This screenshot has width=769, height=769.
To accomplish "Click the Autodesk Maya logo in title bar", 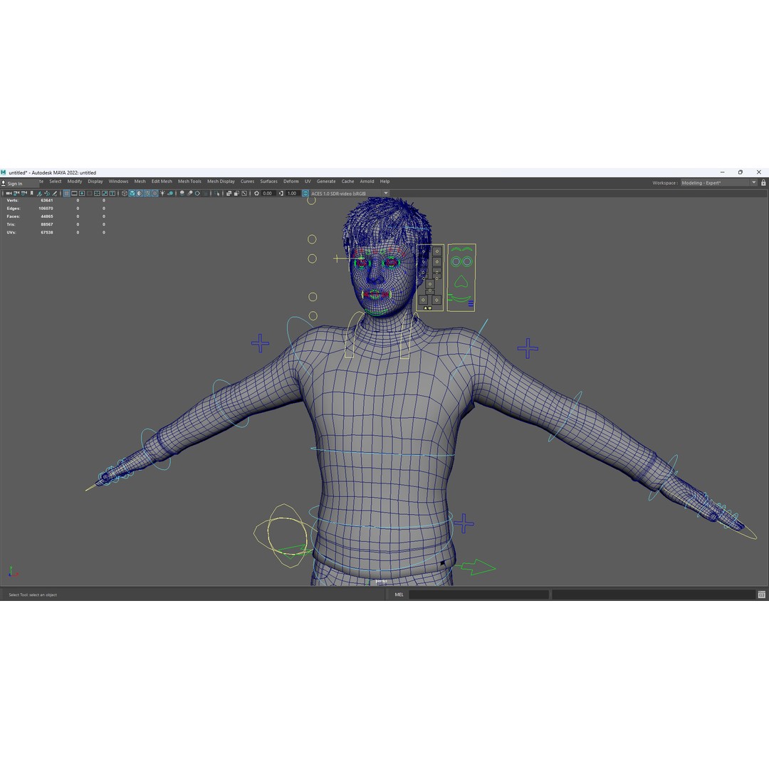I will [4, 172].
